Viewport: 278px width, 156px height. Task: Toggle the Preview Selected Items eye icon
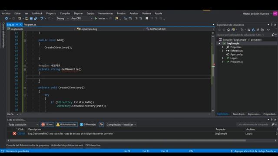coord(268,30)
